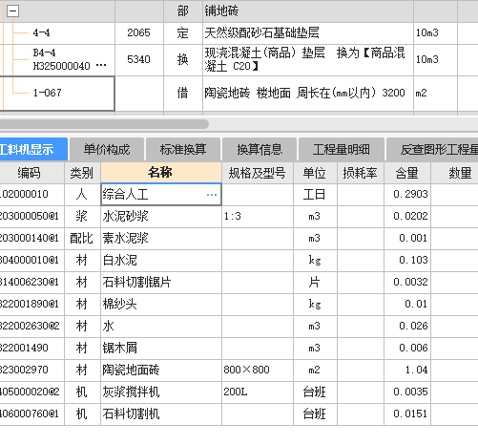Select the 素水泥浆 row name
This screenshot has height=445, width=478.
coord(161,239)
